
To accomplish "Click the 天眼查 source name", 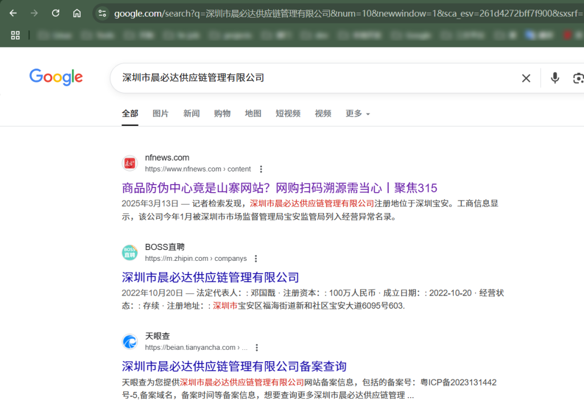I will click(x=157, y=337).
